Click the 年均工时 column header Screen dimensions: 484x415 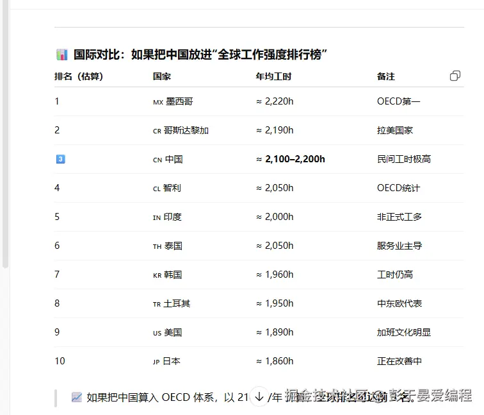click(273, 76)
